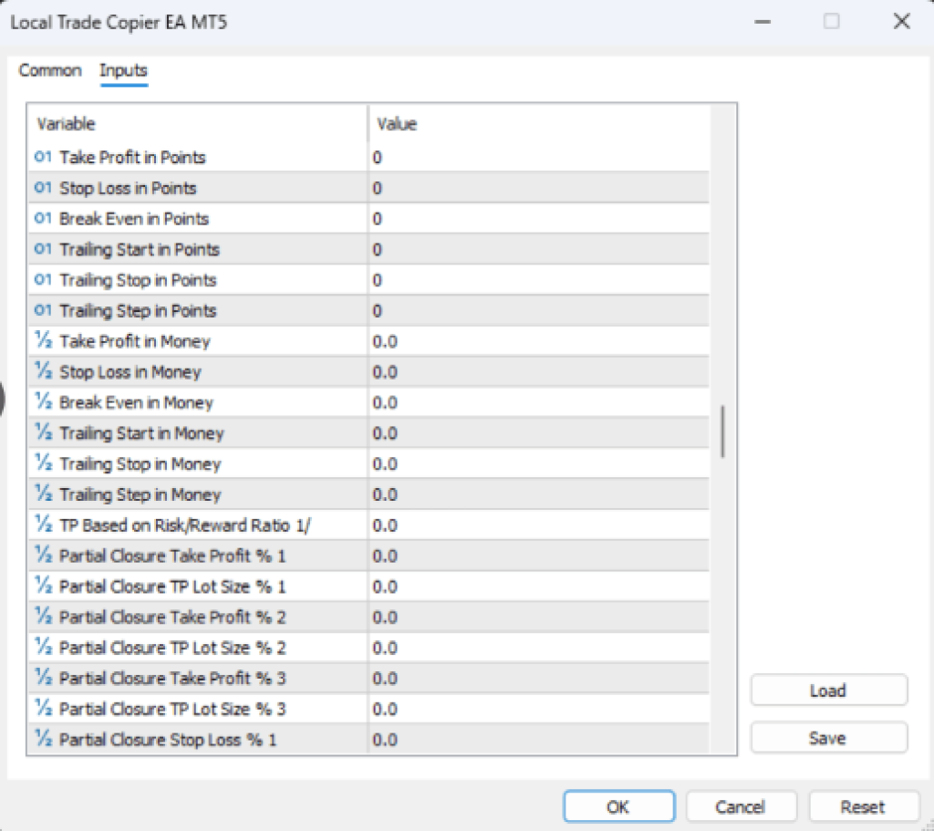Click the fraction icon beside Partial Closure TP Lot Size % 2
This screenshot has height=831, width=934.
pyautogui.click(x=44, y=648)
